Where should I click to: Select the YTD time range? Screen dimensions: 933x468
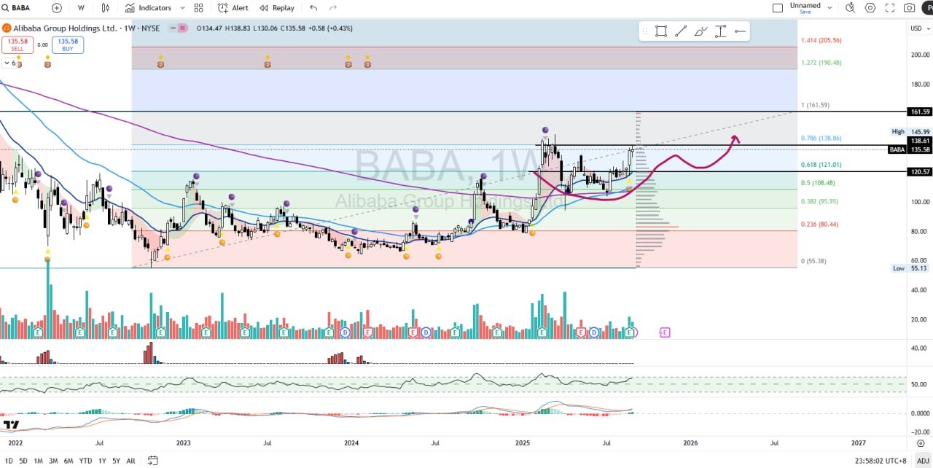tap(85, 461)
